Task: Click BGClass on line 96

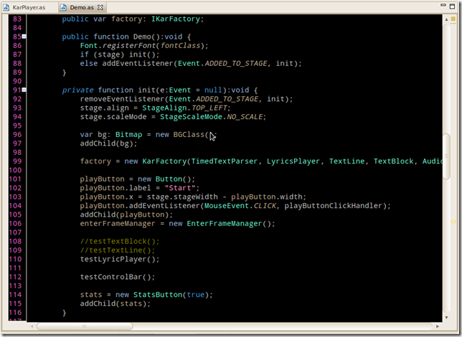Action: coord(189,135)
